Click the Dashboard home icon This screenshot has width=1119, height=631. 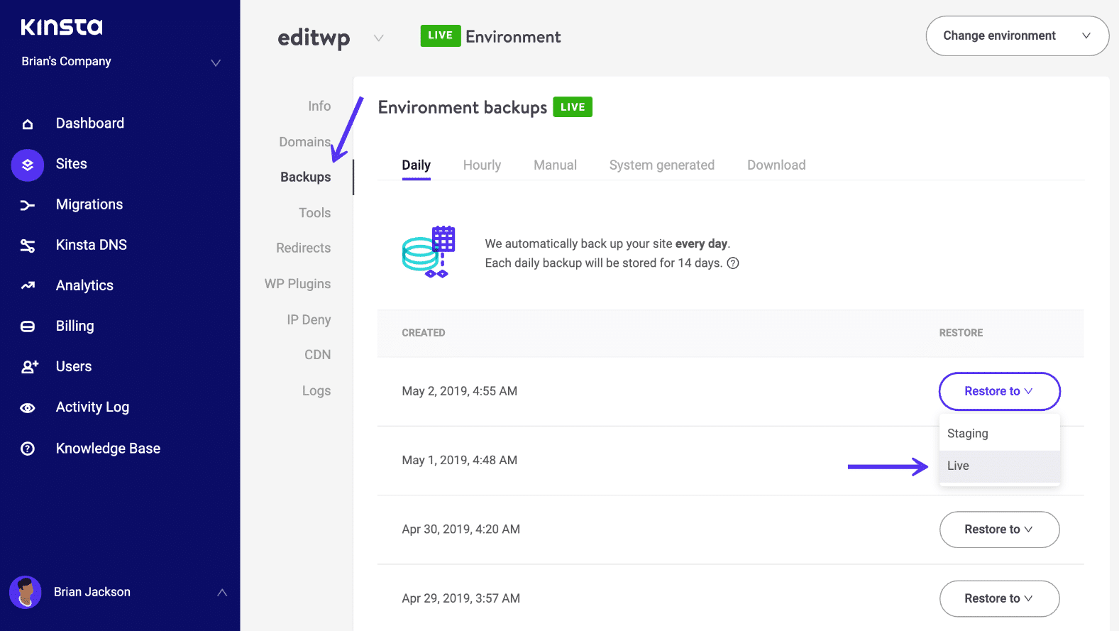pos(28,124)
